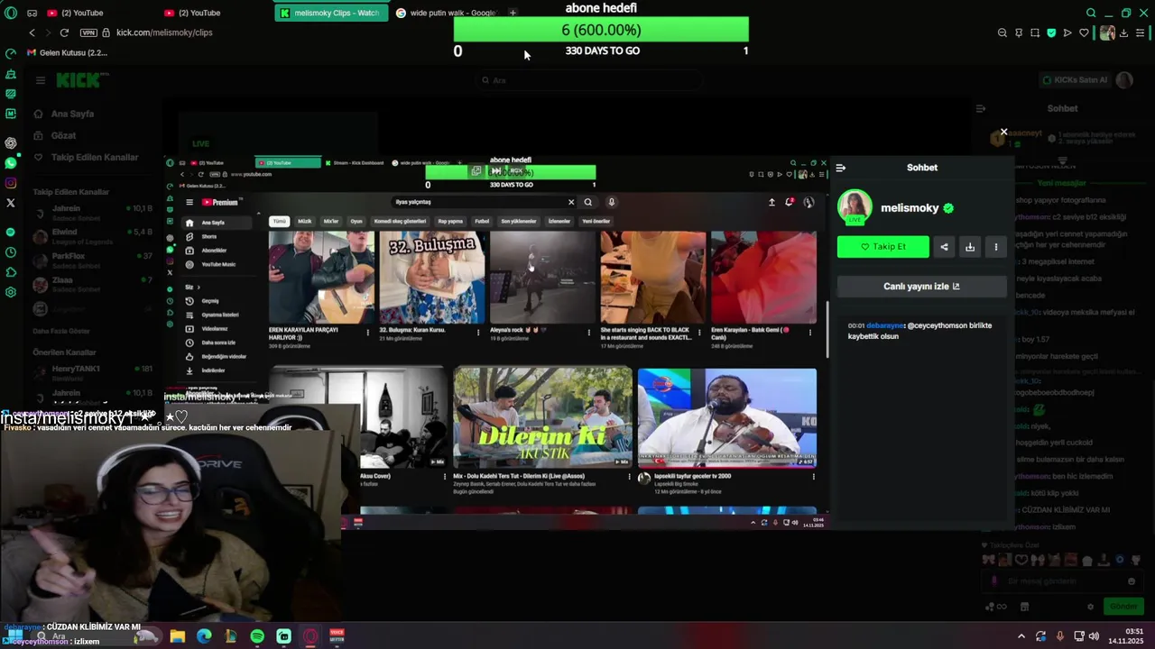
Task: Open the wide putin walk Google tab
Action: coord(446,13)
